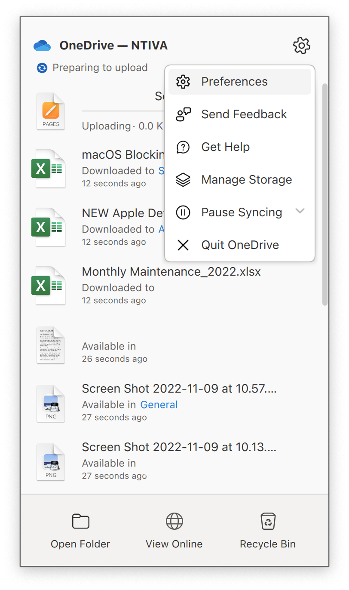
Task: Click the Uploading 0.0 K status text
Action: (x=123, y=126)
